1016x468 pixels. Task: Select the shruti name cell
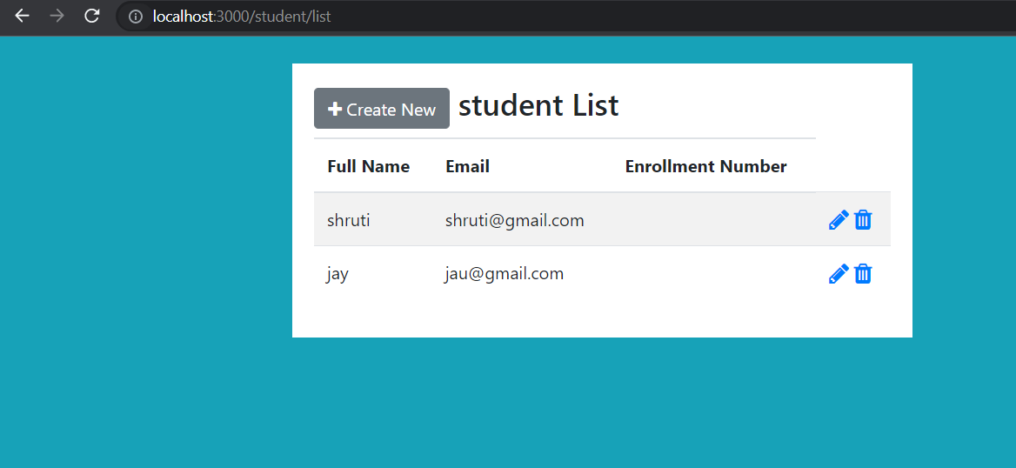pos(348,220)
